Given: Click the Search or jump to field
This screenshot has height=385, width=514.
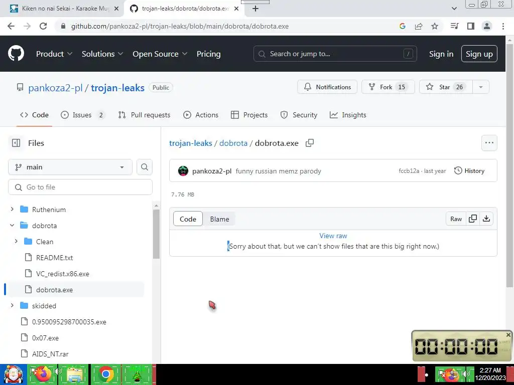Looking at the screenshot, I should 335,54.
